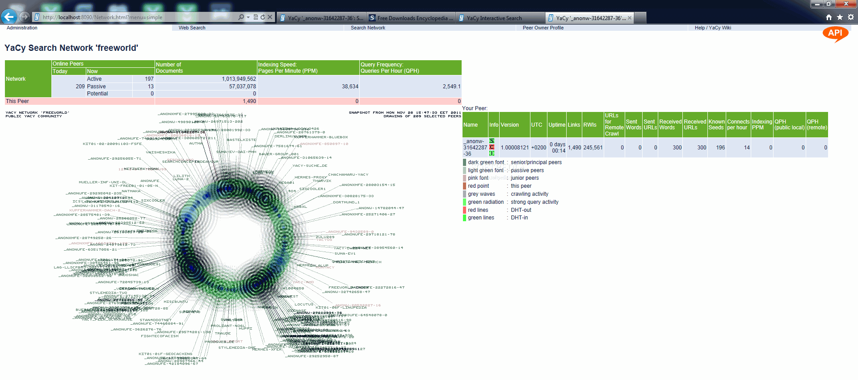858x380 pixels.
Task: Click the 57,037,078 documents value
Action: pos(243,87)
